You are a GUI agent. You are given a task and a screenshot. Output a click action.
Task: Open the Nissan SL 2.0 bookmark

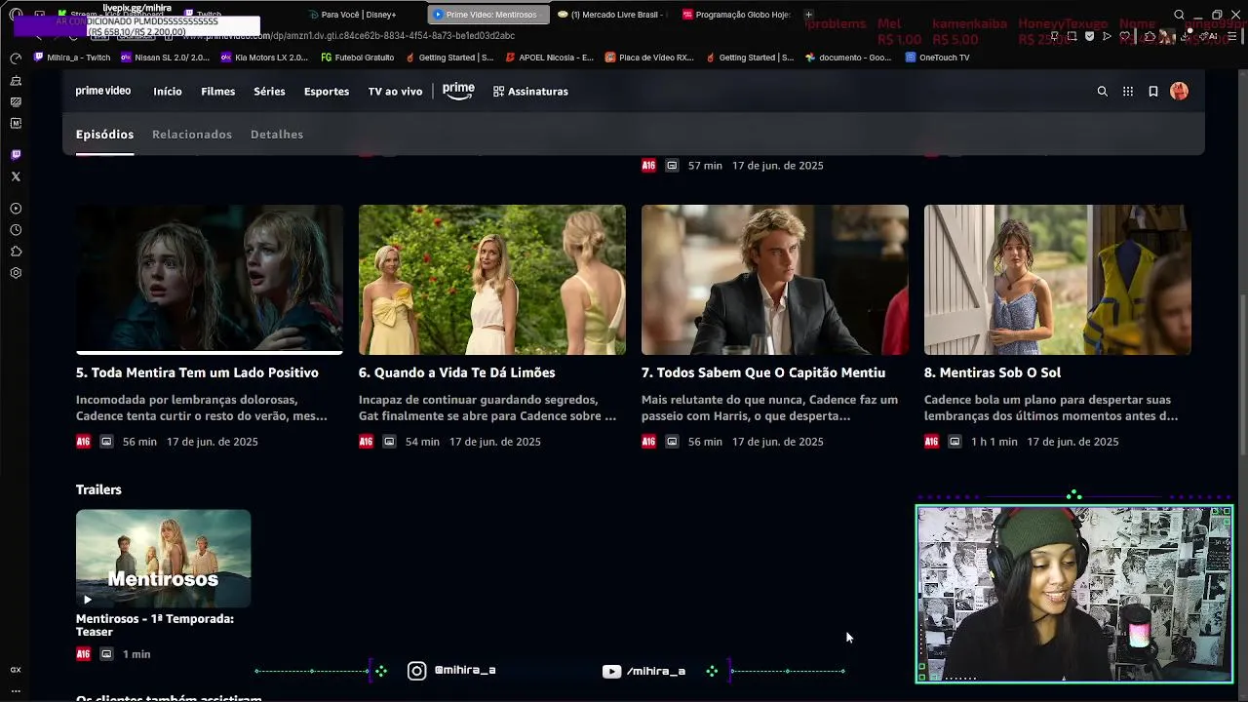click(165, 58)
